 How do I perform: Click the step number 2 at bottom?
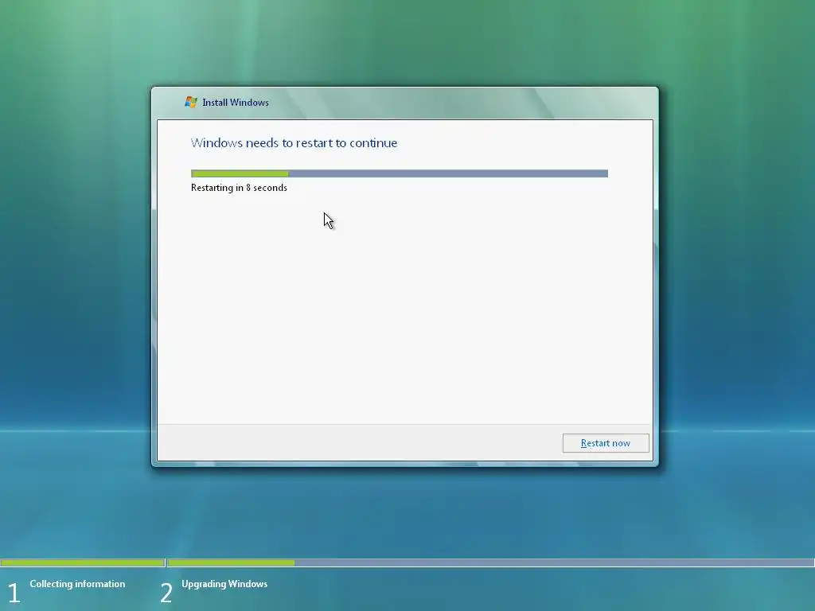(x=166, y=593)
